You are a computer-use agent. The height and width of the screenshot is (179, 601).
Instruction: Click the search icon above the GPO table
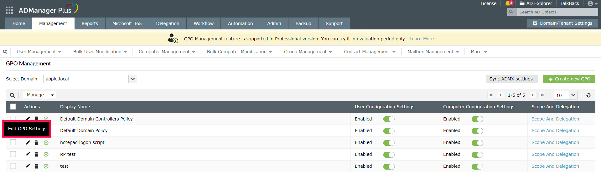point(12,95)
